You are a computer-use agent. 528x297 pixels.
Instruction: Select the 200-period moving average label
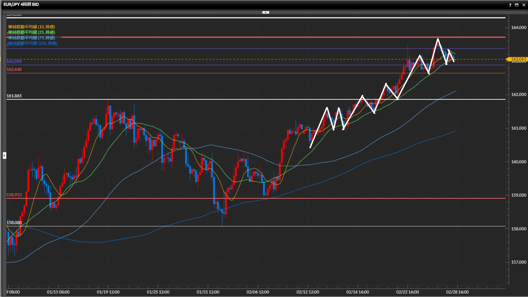(33, 43)
